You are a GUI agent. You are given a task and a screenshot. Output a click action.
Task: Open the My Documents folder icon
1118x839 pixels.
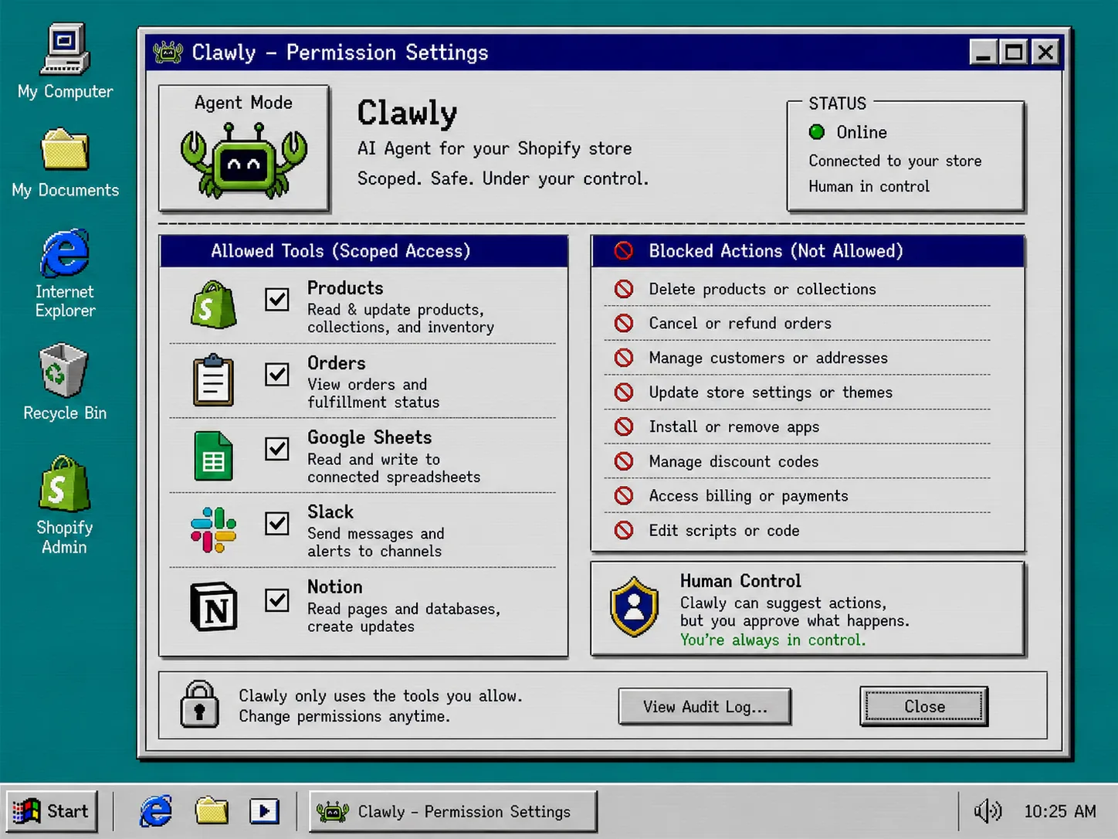click(65, 162)
